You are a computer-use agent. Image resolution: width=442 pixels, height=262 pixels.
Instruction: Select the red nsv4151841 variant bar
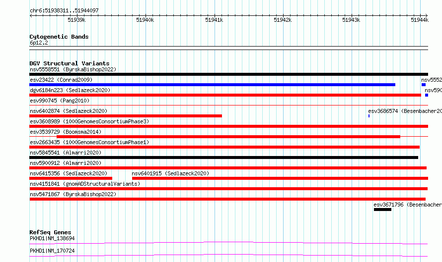click(228, 189)
